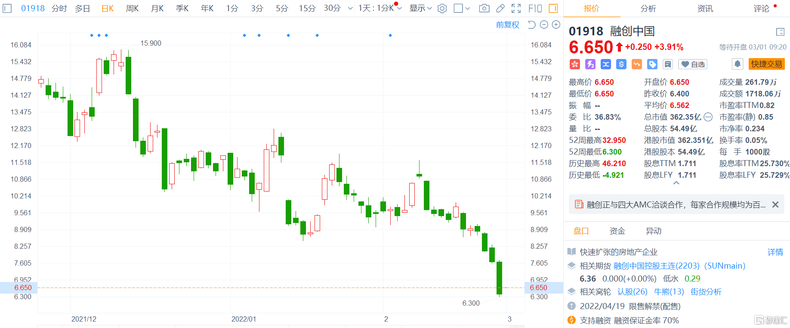Toggle the checkbox beside 01918 code
Image resolution: width=790 pixels, height=328 pixels.
pos(7,8)
